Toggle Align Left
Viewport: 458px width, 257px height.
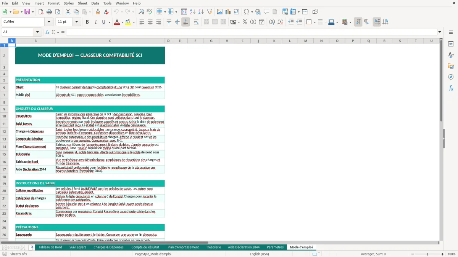(142, 22)
